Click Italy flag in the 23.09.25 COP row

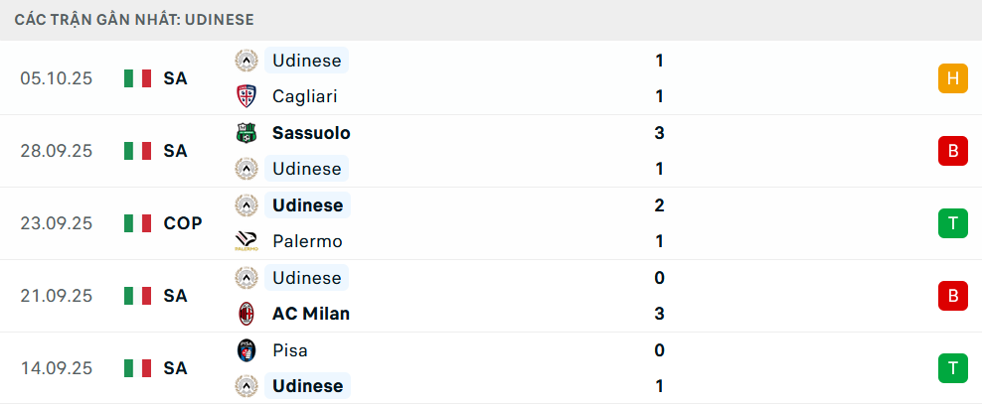[137, 223]
